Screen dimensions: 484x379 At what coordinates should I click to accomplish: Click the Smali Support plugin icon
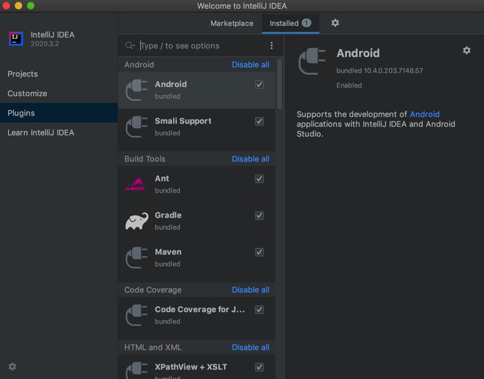[x=136, y=127]
